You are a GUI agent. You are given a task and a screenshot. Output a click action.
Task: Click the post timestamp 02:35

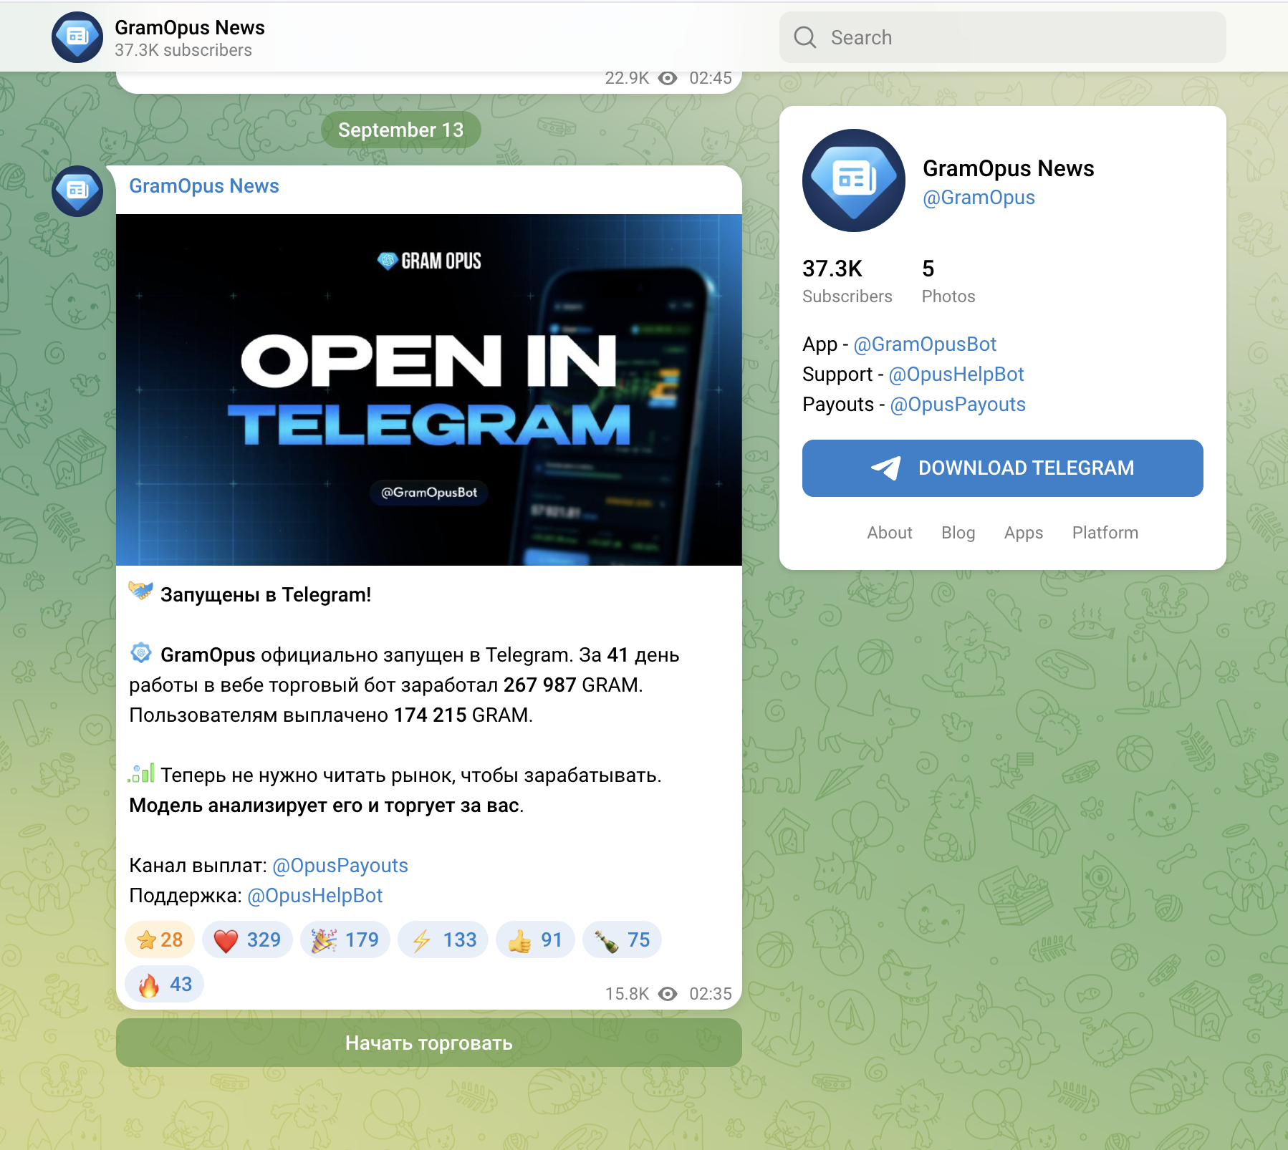point(711,994)
